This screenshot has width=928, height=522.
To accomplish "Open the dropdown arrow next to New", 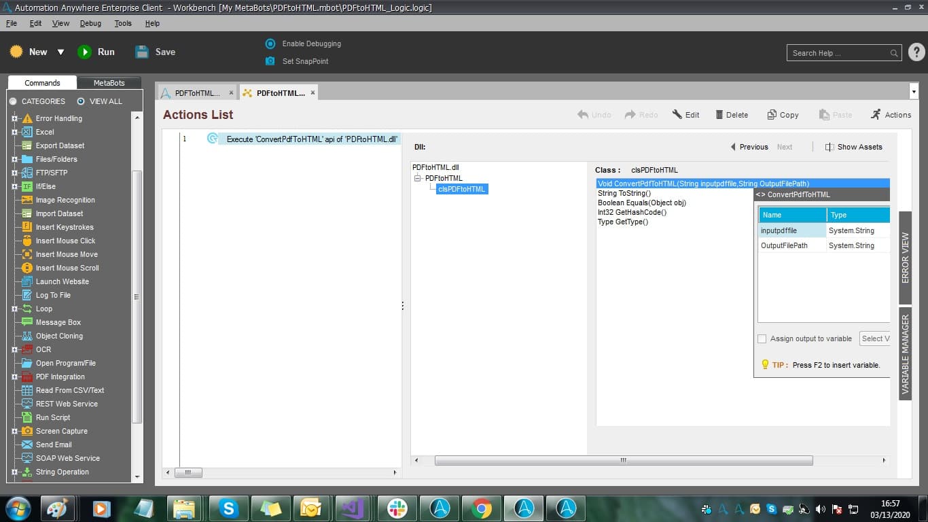I will [60, 52].
